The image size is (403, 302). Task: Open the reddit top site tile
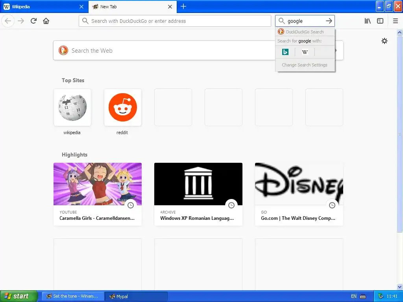[x=123, y=107]
